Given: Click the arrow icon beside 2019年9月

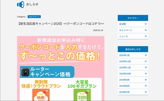Looking at the screenshot, I should coord(145,80).
